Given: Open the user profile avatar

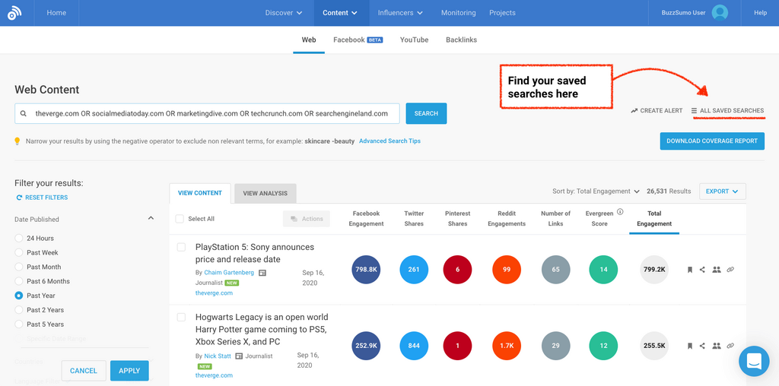Looking at the screenshot, I should (x=720, y=13).
